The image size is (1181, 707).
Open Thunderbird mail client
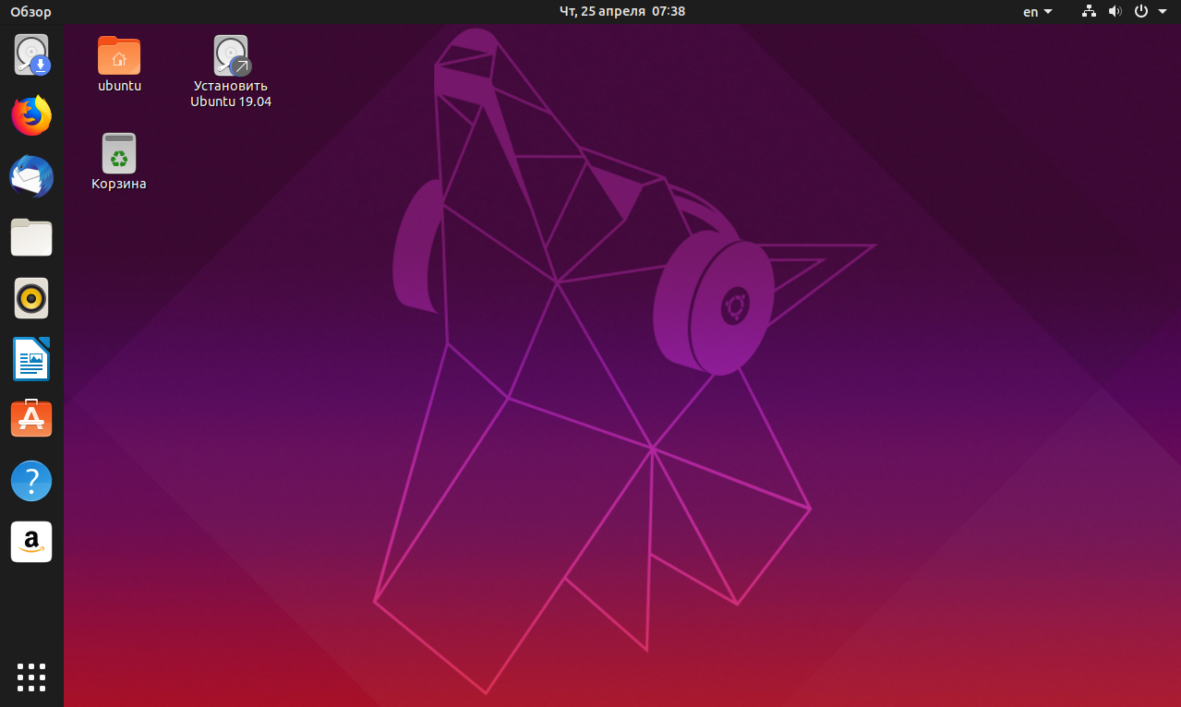pos(31,176)
